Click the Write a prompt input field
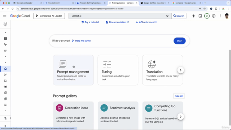The height and width of the screenshot is (130, 231). [119, 41]
